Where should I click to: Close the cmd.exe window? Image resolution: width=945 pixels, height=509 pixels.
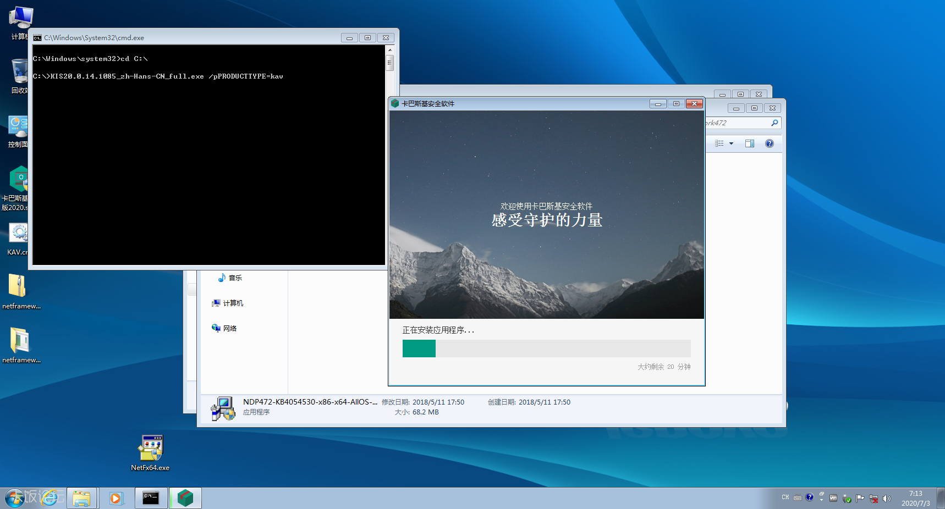pyautogui.click(x=386, y=38)
